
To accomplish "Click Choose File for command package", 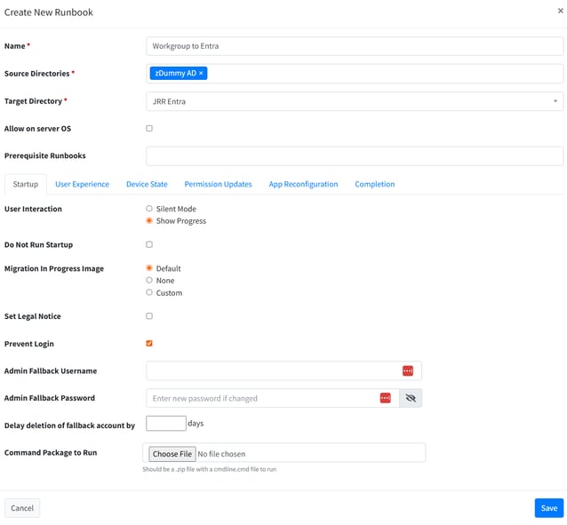I will click(x=172, y=454).
